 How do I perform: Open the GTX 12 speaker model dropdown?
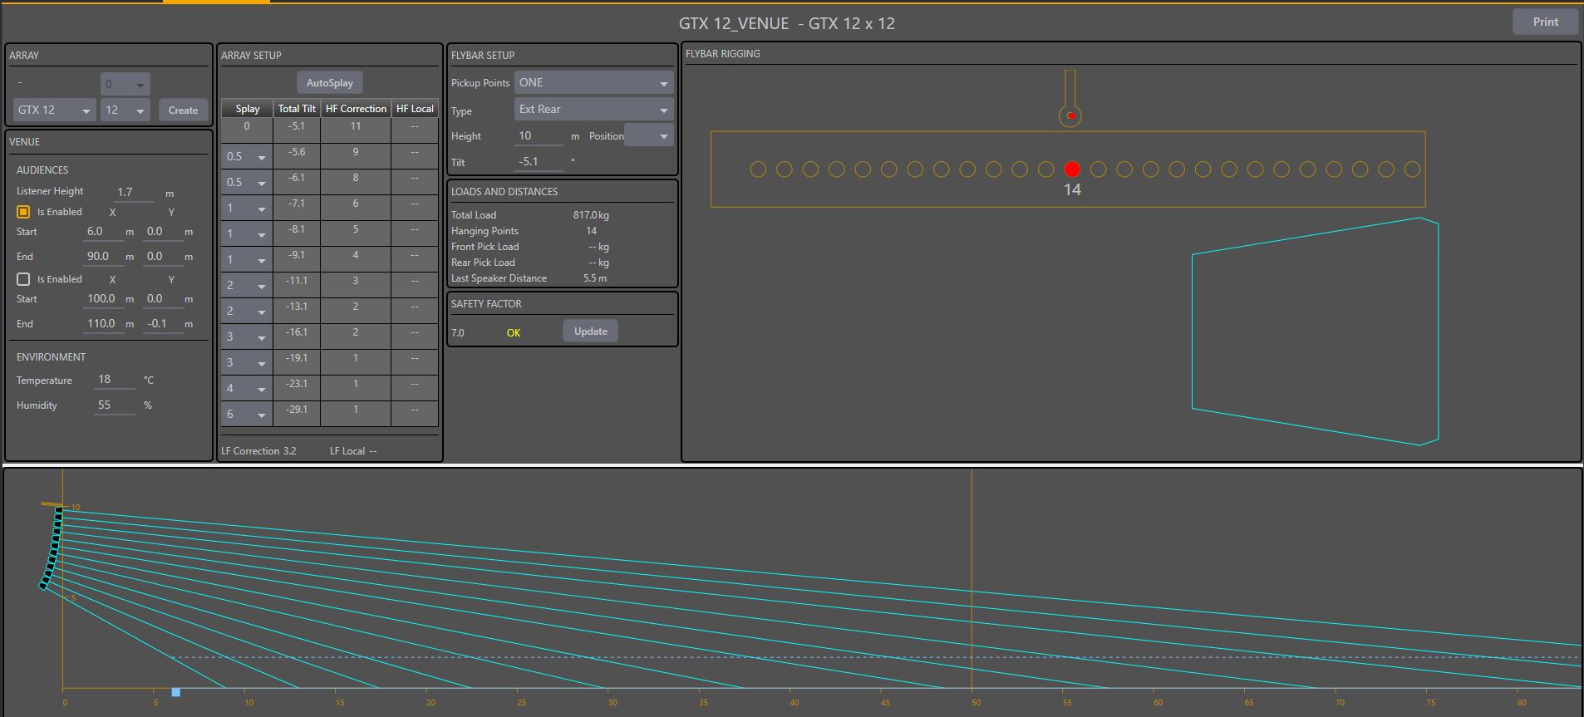(x=55, y=110)
